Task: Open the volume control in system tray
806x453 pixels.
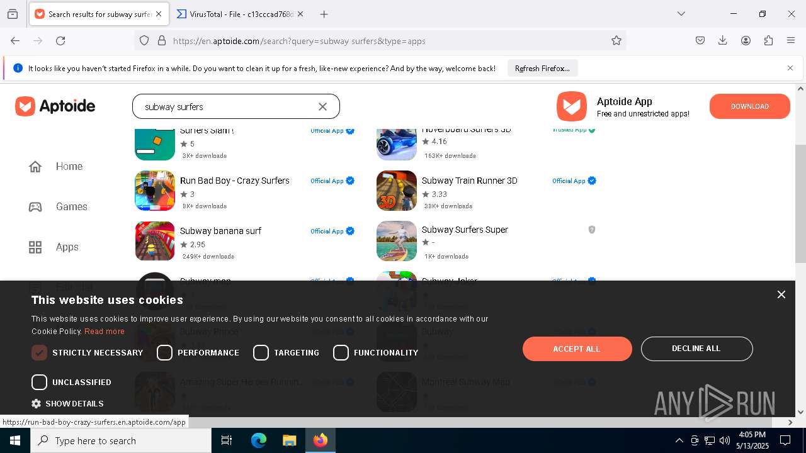Action: click(x=725, y=440)
